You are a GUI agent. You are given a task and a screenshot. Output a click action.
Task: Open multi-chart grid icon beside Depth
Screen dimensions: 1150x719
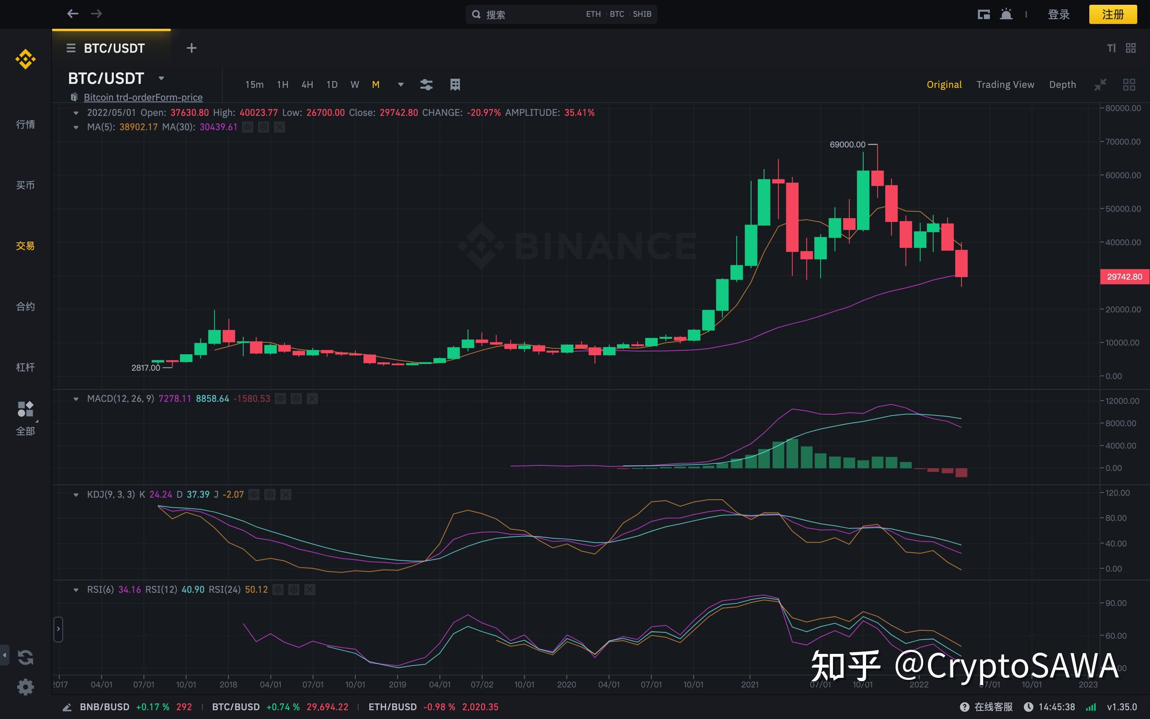pos(1129,85)
